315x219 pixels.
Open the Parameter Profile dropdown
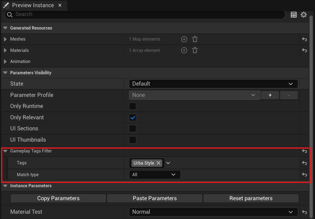pos(195,95)
